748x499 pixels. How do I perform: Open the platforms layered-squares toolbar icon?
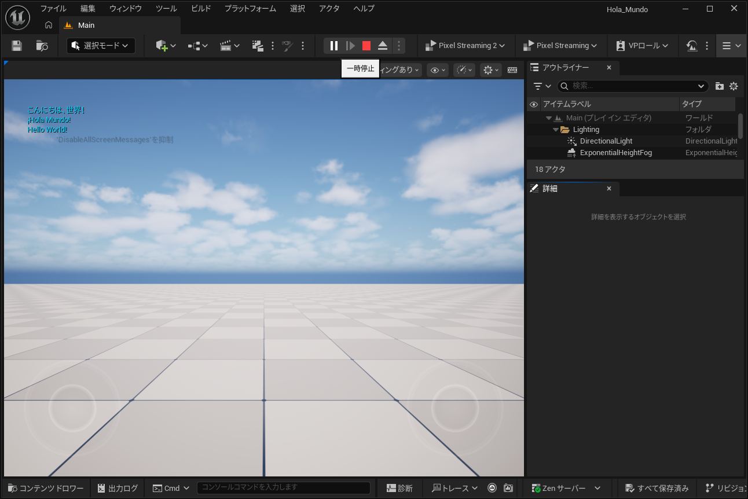(x=258, y=46)
